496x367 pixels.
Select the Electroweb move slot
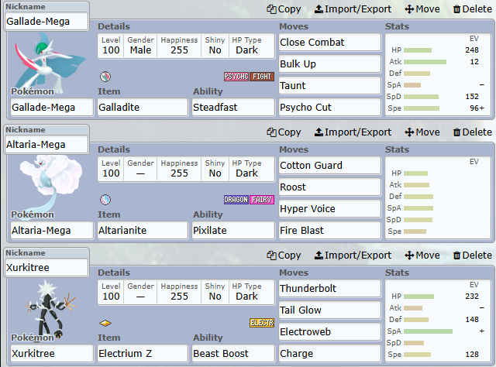click(330, 331)
